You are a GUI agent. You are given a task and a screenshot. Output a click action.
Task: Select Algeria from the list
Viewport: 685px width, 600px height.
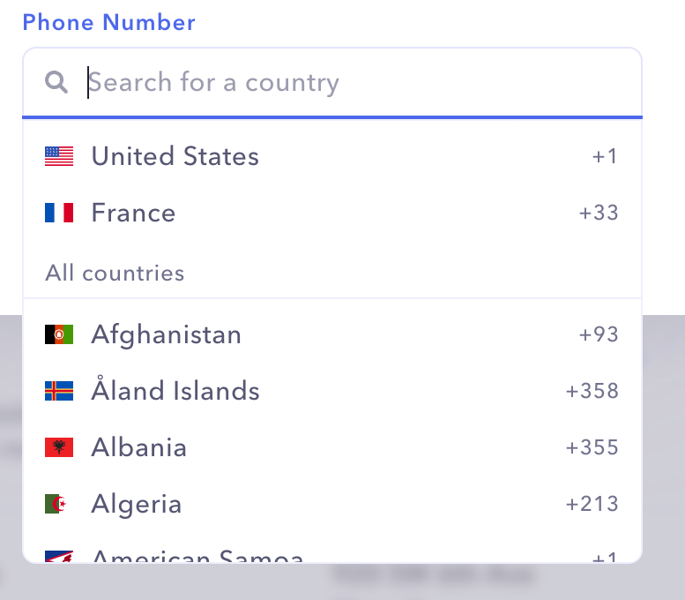137,505
